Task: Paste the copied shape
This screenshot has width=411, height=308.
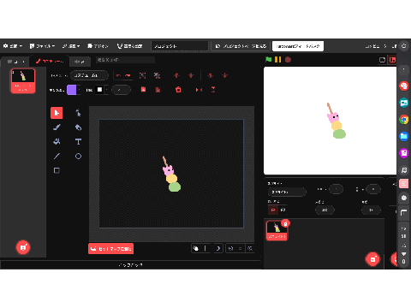Action: [x=158, y=90]
